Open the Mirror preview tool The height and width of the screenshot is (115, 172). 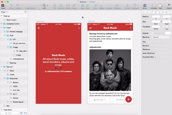pos(145,5)
